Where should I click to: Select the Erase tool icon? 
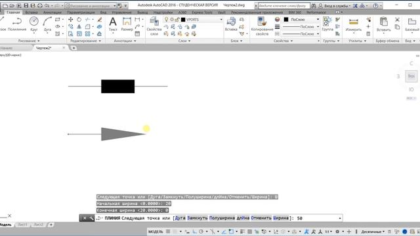(99, 20)
